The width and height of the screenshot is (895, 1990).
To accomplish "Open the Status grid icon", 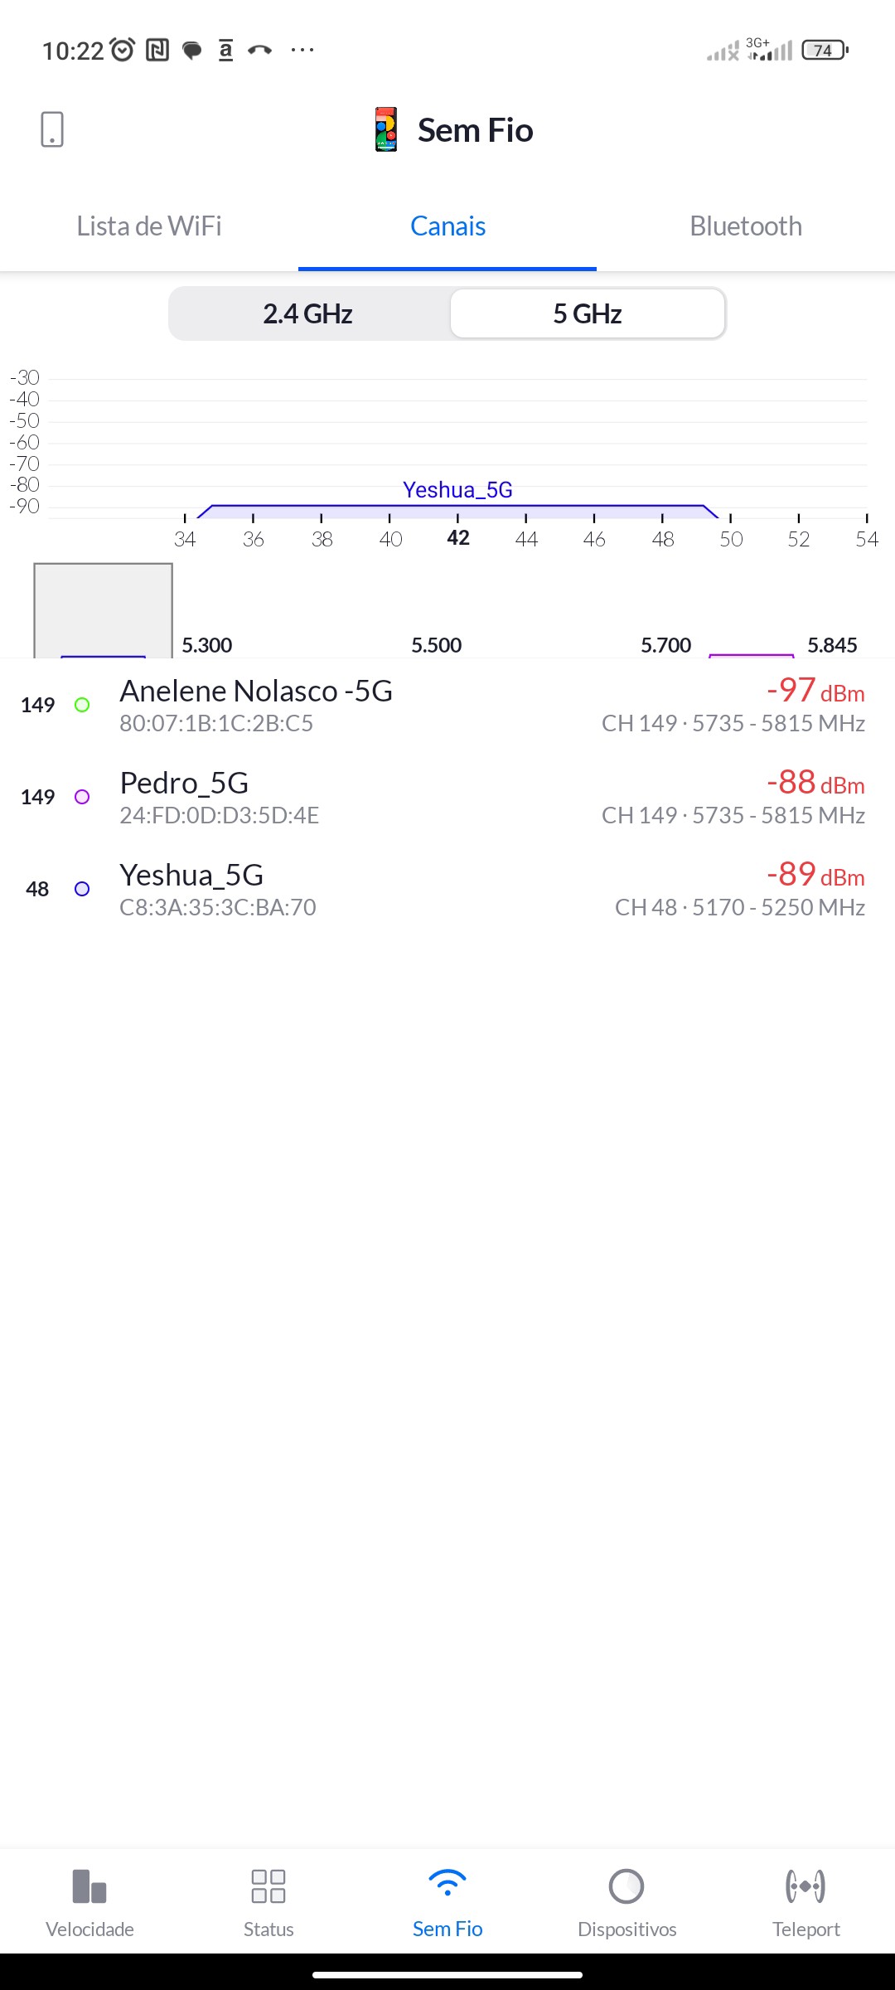I will (x=268, y=1886).
